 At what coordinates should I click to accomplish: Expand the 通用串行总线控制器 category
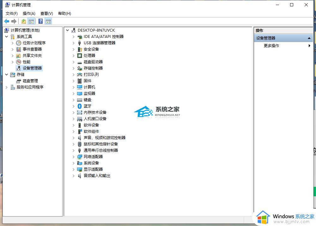(x=74, y=150)
